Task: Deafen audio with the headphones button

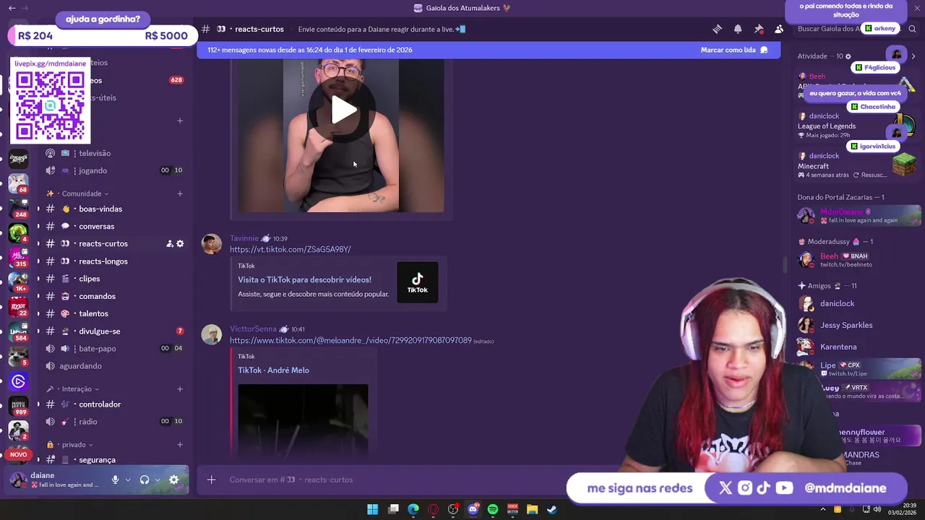Action: click(x=145, y=480)
